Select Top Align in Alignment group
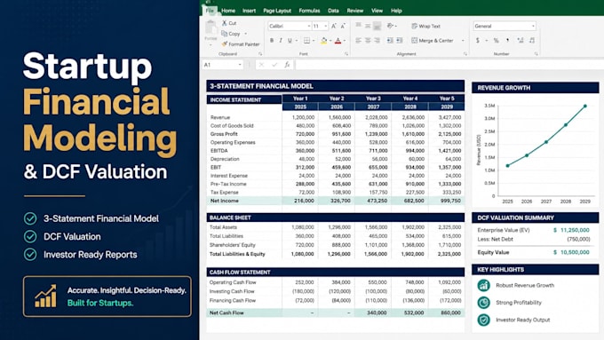 (x=358, y=26)
